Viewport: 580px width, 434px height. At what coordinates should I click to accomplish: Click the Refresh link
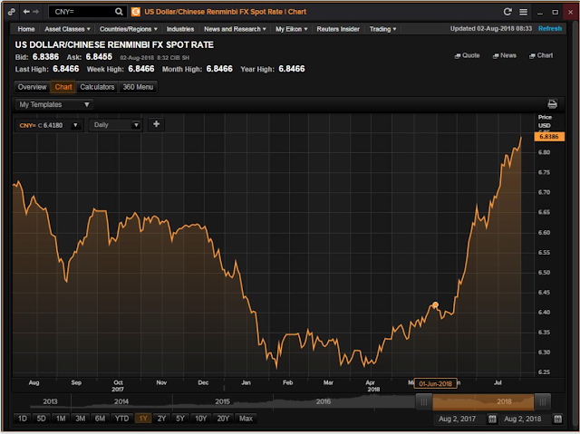tap(550, 28)
